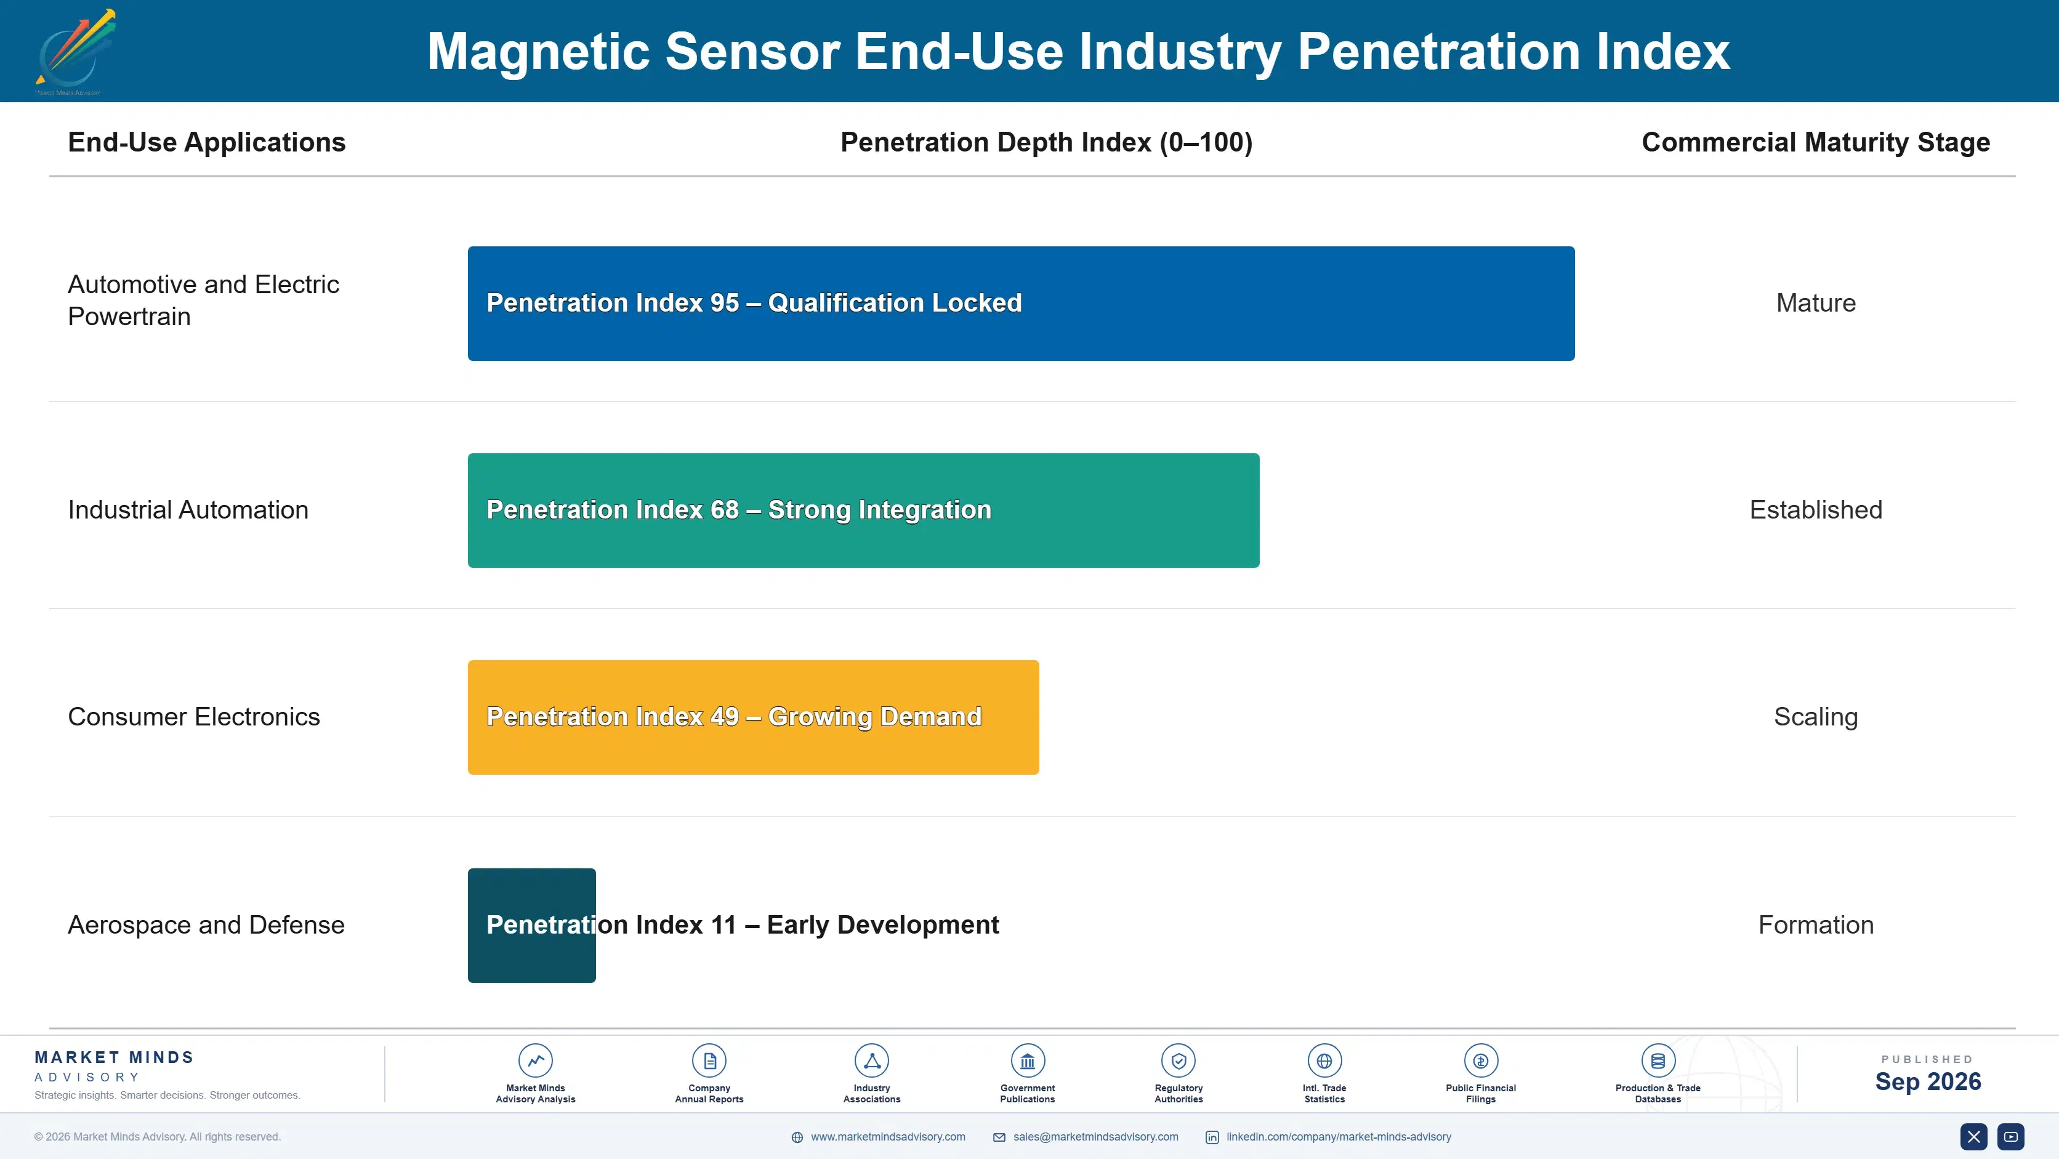Select the orange Penetration Index 49 bar
Image resolution: width=2059 pixels, height=1159 pixels.
coord(753,717)
